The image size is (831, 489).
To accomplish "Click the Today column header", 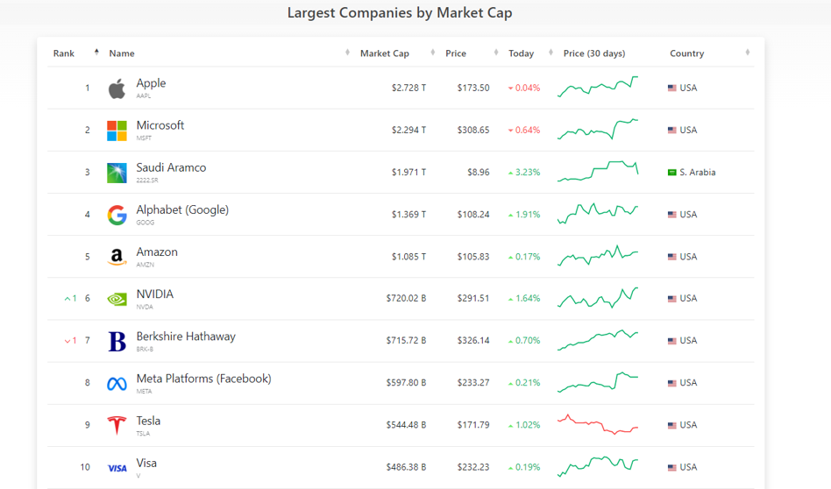I will (521, 53).
